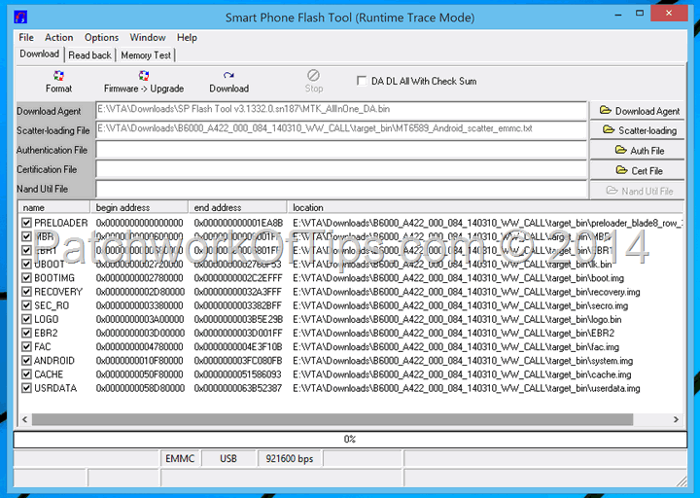
Task: Open the Scatter-loading folder button
Action: click(x=638, y=130)
